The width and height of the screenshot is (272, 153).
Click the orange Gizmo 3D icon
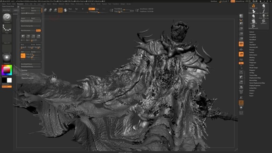(x=61, y=10)
